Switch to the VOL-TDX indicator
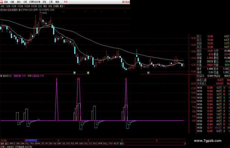This screenshot has width=230, height=148. [x=66, y=144]
